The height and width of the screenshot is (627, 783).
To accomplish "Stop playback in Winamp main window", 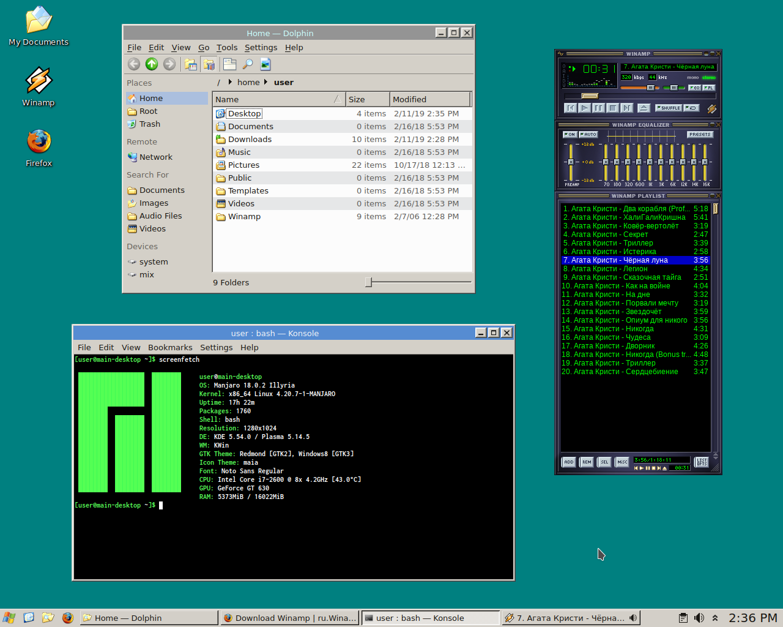I will pos(613,108).
